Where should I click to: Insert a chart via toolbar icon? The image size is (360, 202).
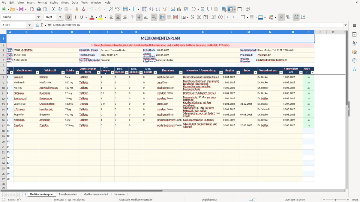pos(179,9)
